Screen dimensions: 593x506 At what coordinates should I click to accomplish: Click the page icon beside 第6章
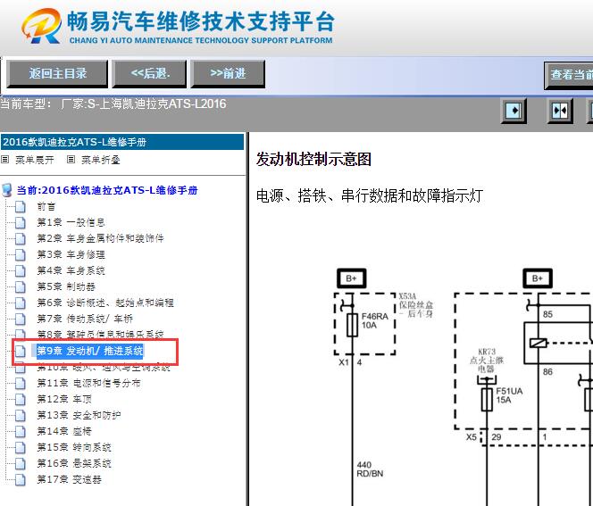pyautogui.click(x=21, y=303)
